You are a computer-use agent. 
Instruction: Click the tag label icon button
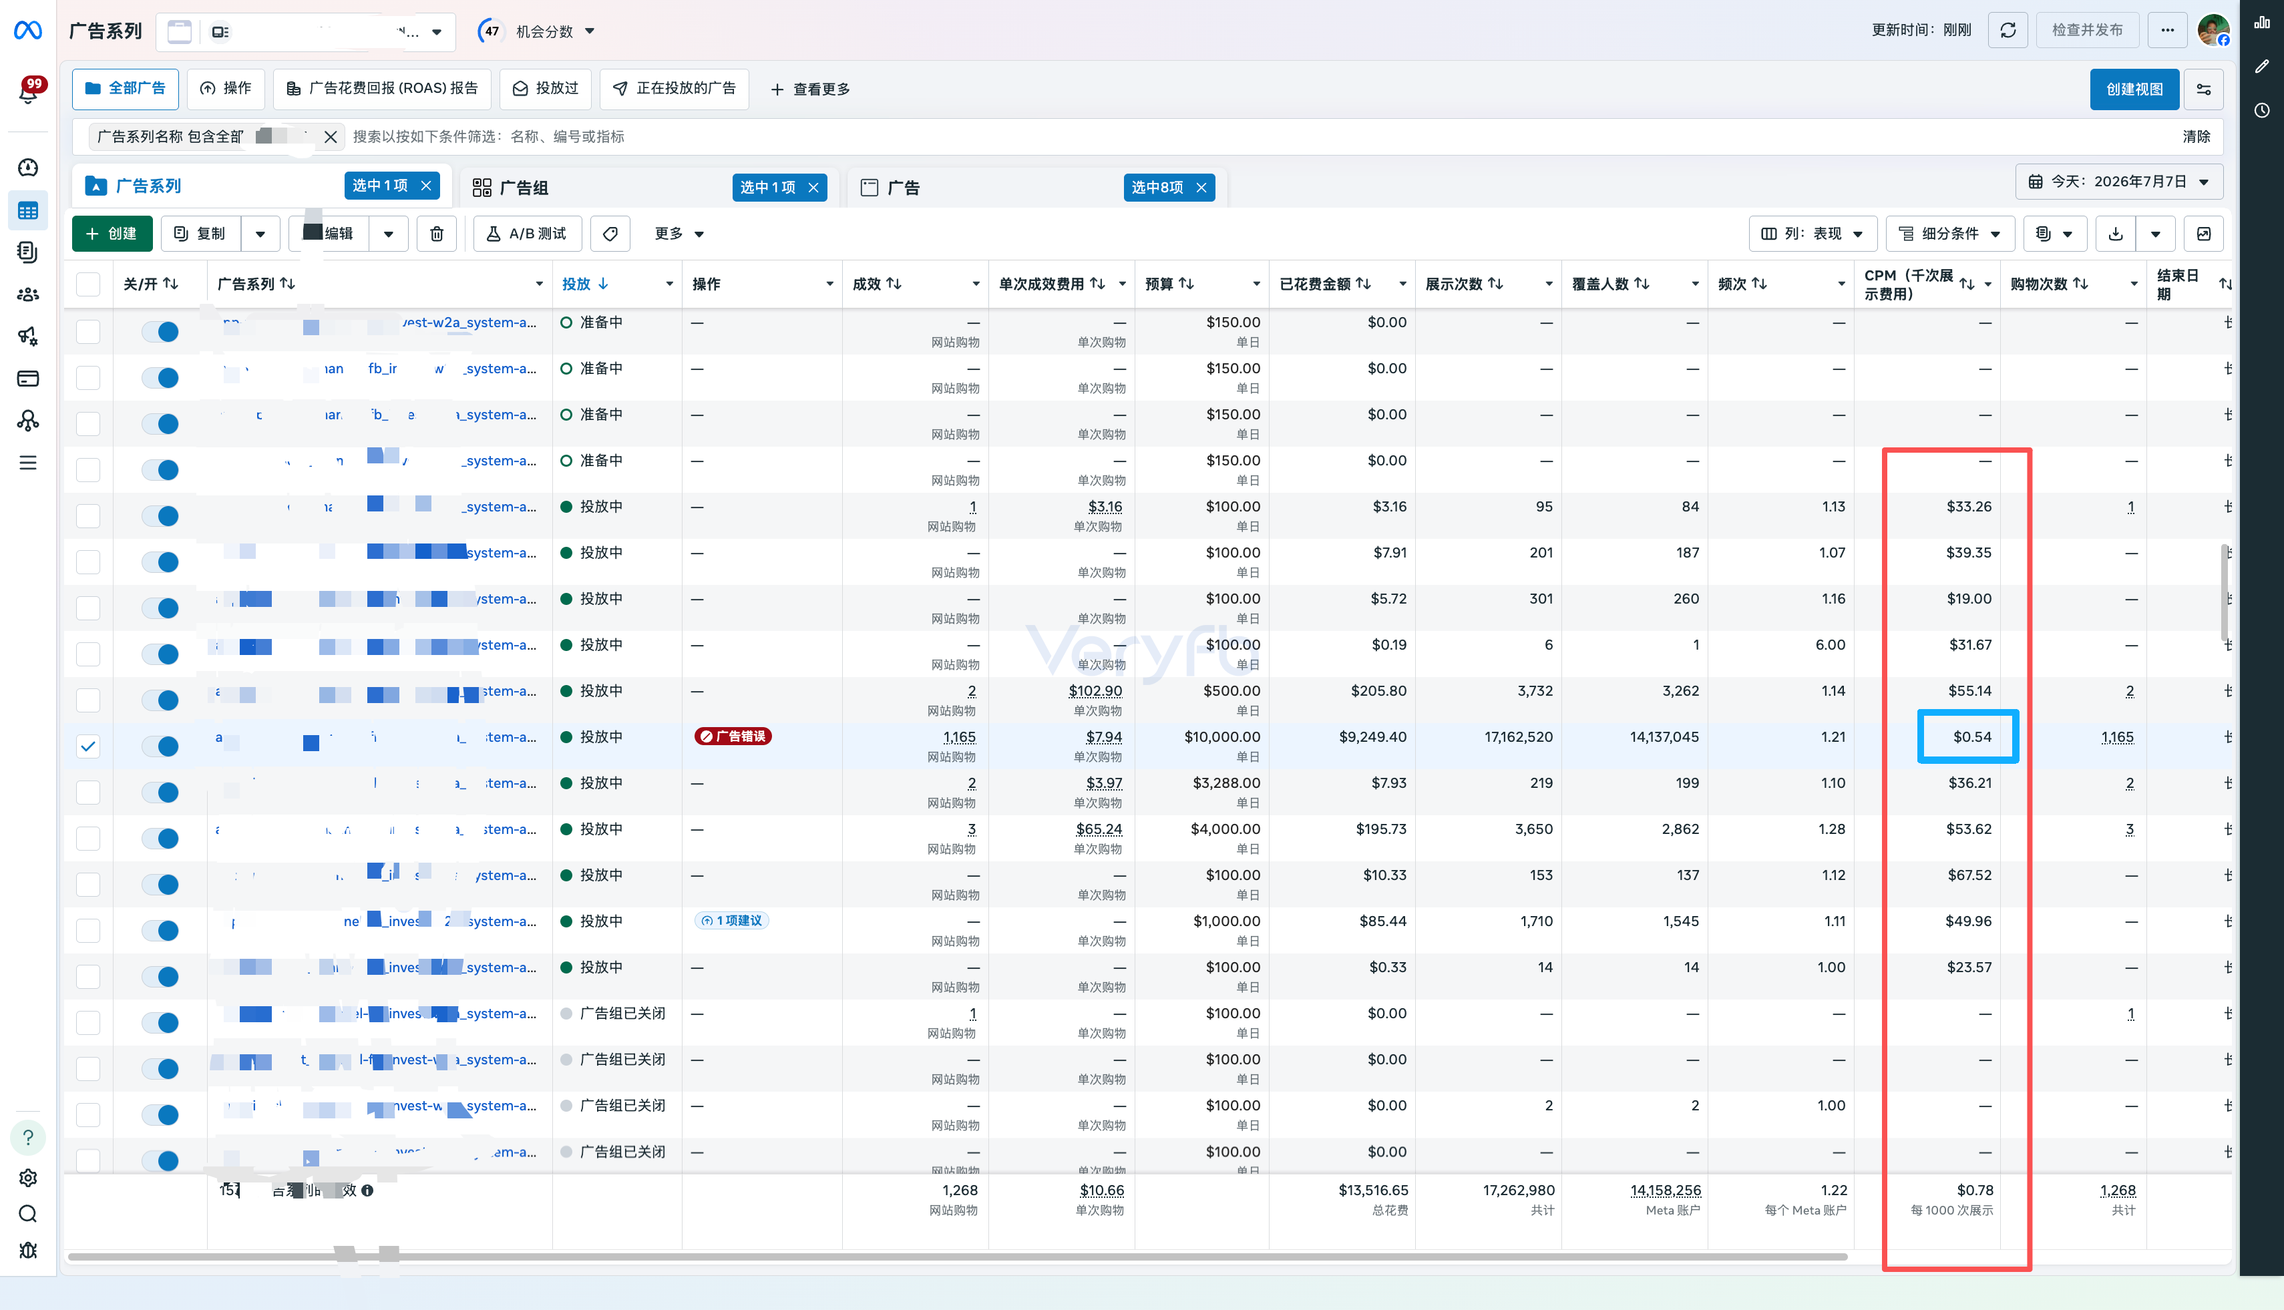(610, 234)
